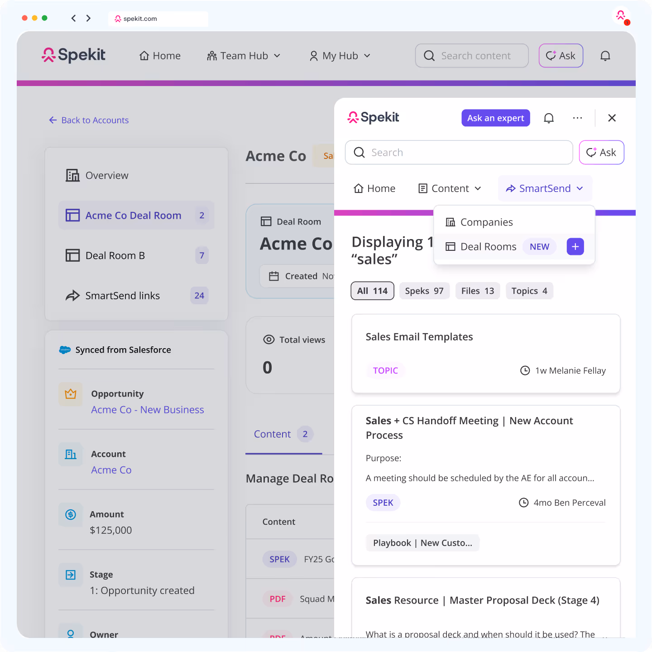Click the Created calendar icon
652x652 pixels.
pos(274,276)
